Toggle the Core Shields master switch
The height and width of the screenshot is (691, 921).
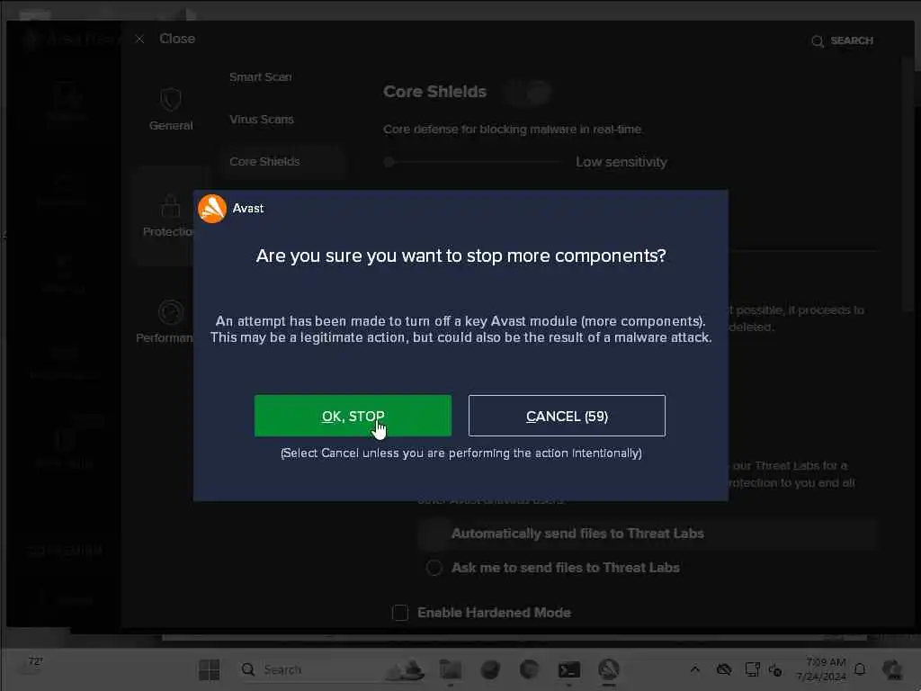point(527,93)
